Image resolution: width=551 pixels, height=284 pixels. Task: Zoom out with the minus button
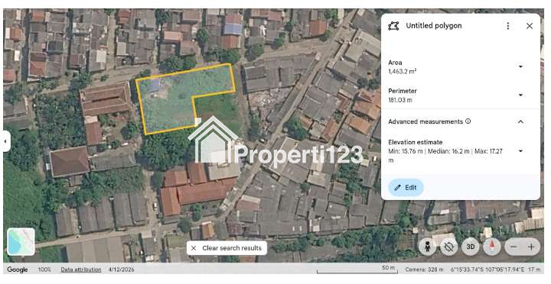514,247
